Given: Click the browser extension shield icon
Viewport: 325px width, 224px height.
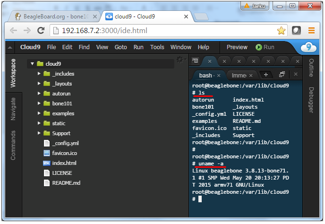Looking at the screenshot, I should (296, 31).
